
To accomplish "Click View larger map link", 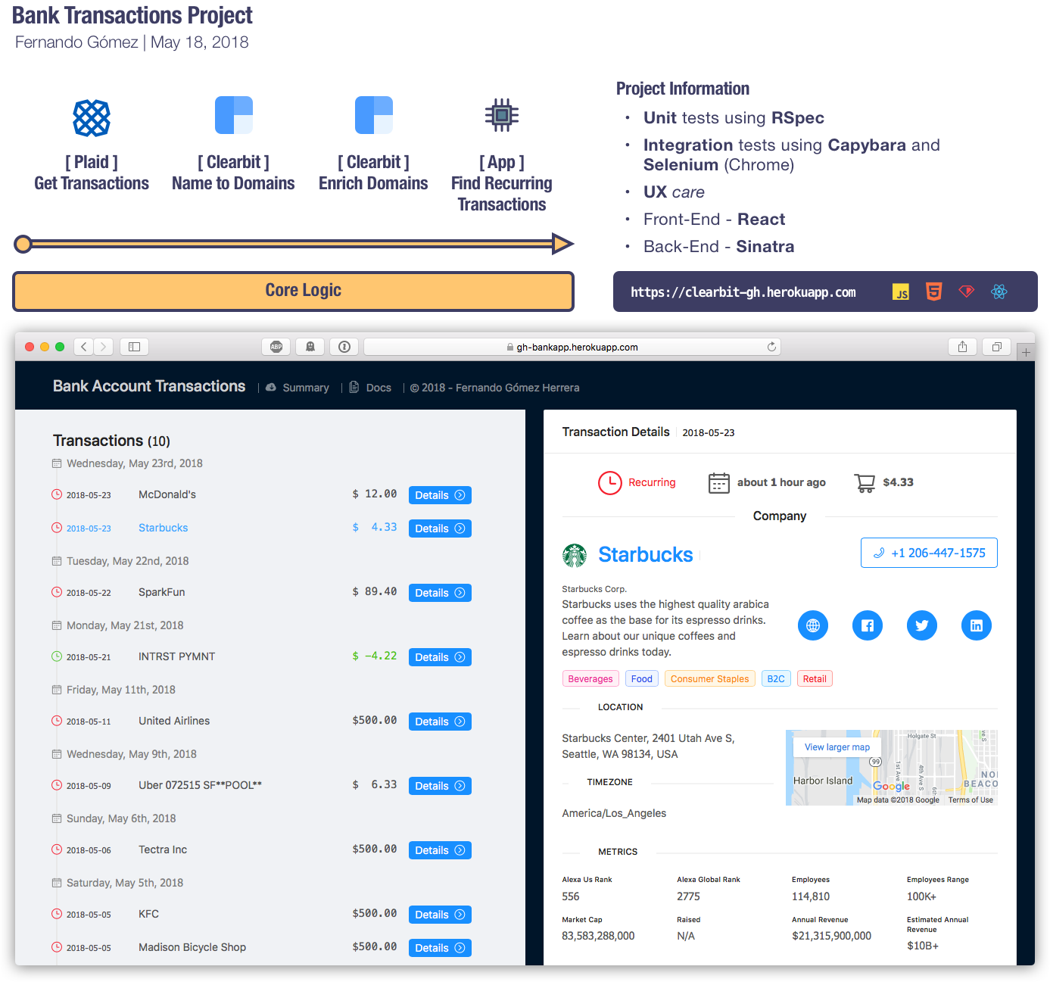I will click(x=837, y=747).
